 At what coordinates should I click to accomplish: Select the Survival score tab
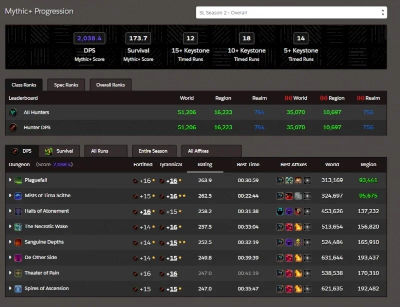(59, 151)
